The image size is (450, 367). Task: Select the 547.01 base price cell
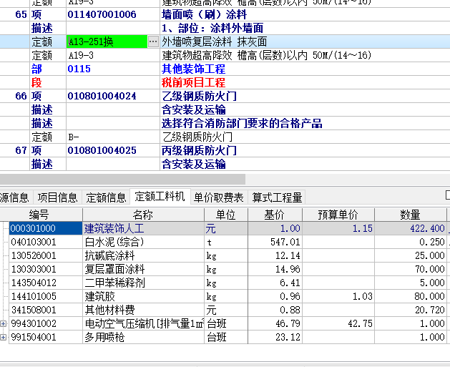(275, 243)
